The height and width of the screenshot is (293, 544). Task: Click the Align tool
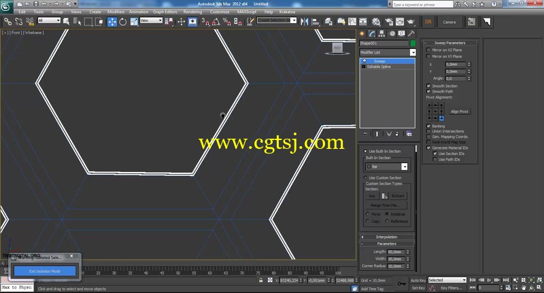coord(316,22)
